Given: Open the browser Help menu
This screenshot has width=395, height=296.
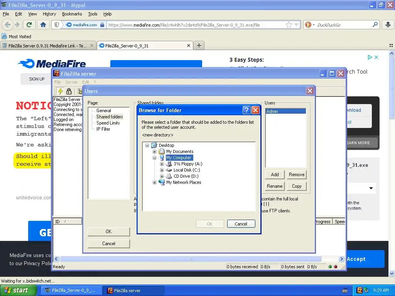Looking at the screenshot, I should point(107,14).
